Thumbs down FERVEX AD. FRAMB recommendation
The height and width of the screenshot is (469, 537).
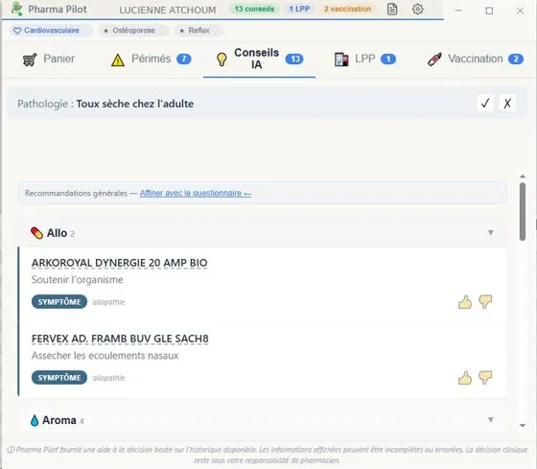(x=485, y=378)
